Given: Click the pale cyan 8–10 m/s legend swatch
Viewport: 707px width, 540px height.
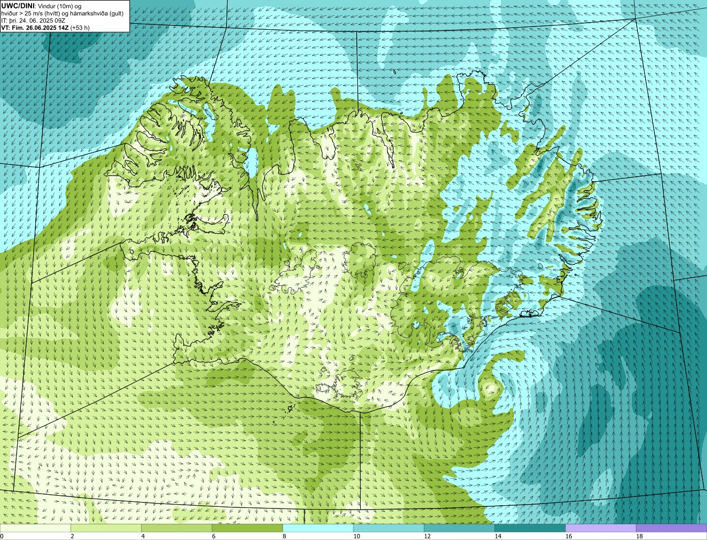Looking at the screenshot, I should (x=318, y=528).
